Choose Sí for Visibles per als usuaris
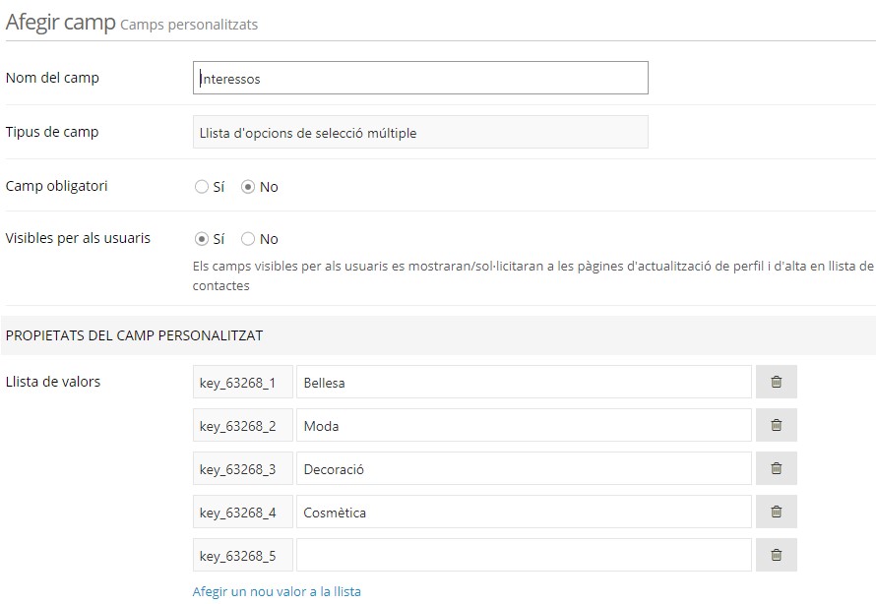 coord(202,239)
